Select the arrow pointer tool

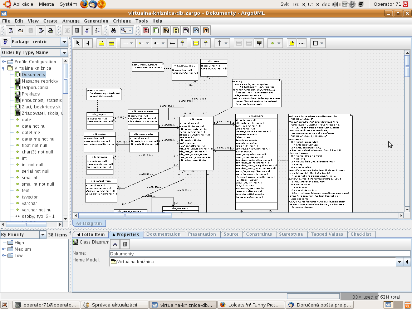tap(78, 43)
